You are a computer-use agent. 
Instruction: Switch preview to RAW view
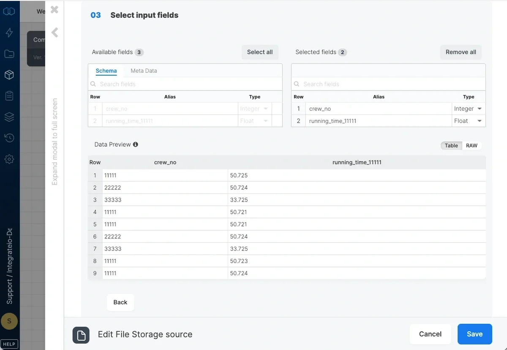coord(472,145)
